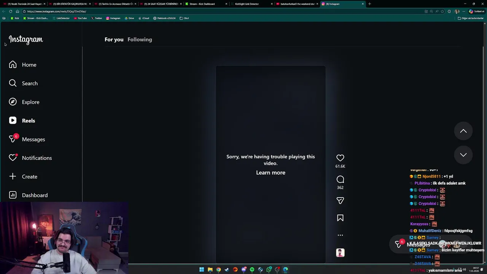Switch to KickSight Link Detector tab
Viewport: 487px width, 274px height.
(x=251, y=4)
